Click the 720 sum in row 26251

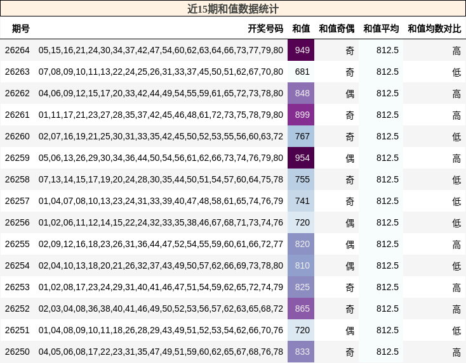pos(301,330)
